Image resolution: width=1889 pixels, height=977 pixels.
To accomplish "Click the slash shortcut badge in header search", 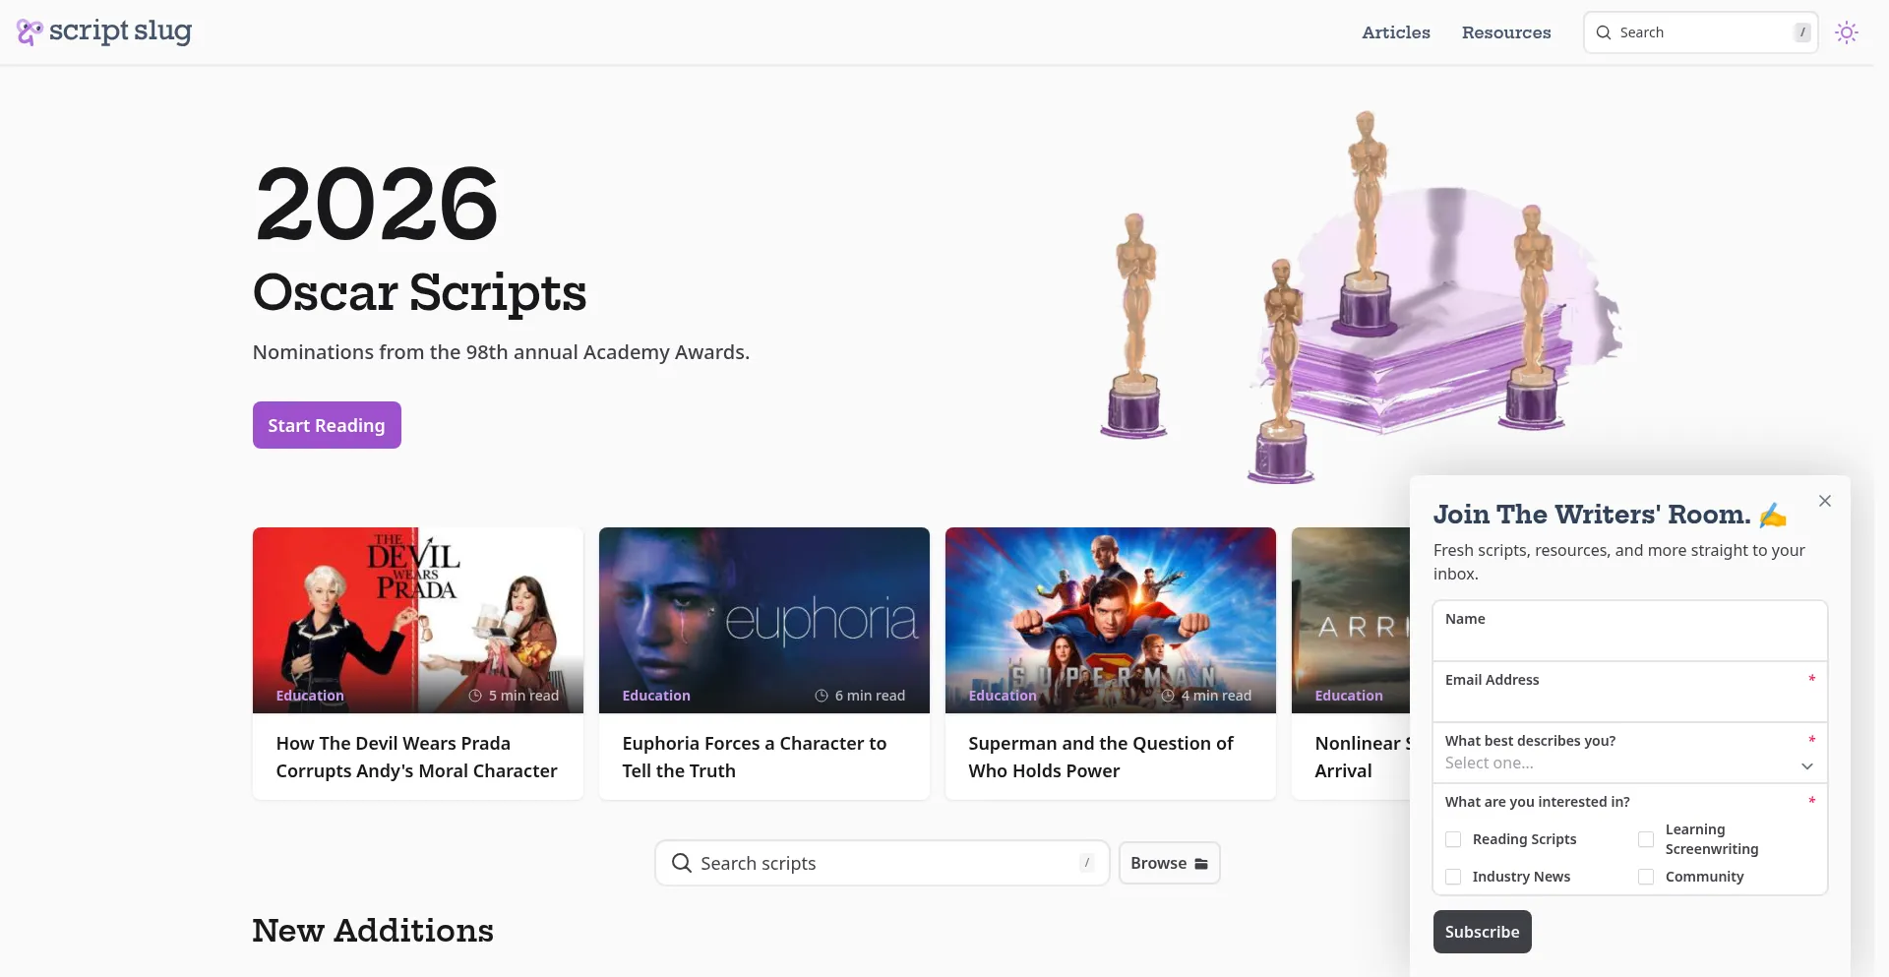I will [1802, 32].
